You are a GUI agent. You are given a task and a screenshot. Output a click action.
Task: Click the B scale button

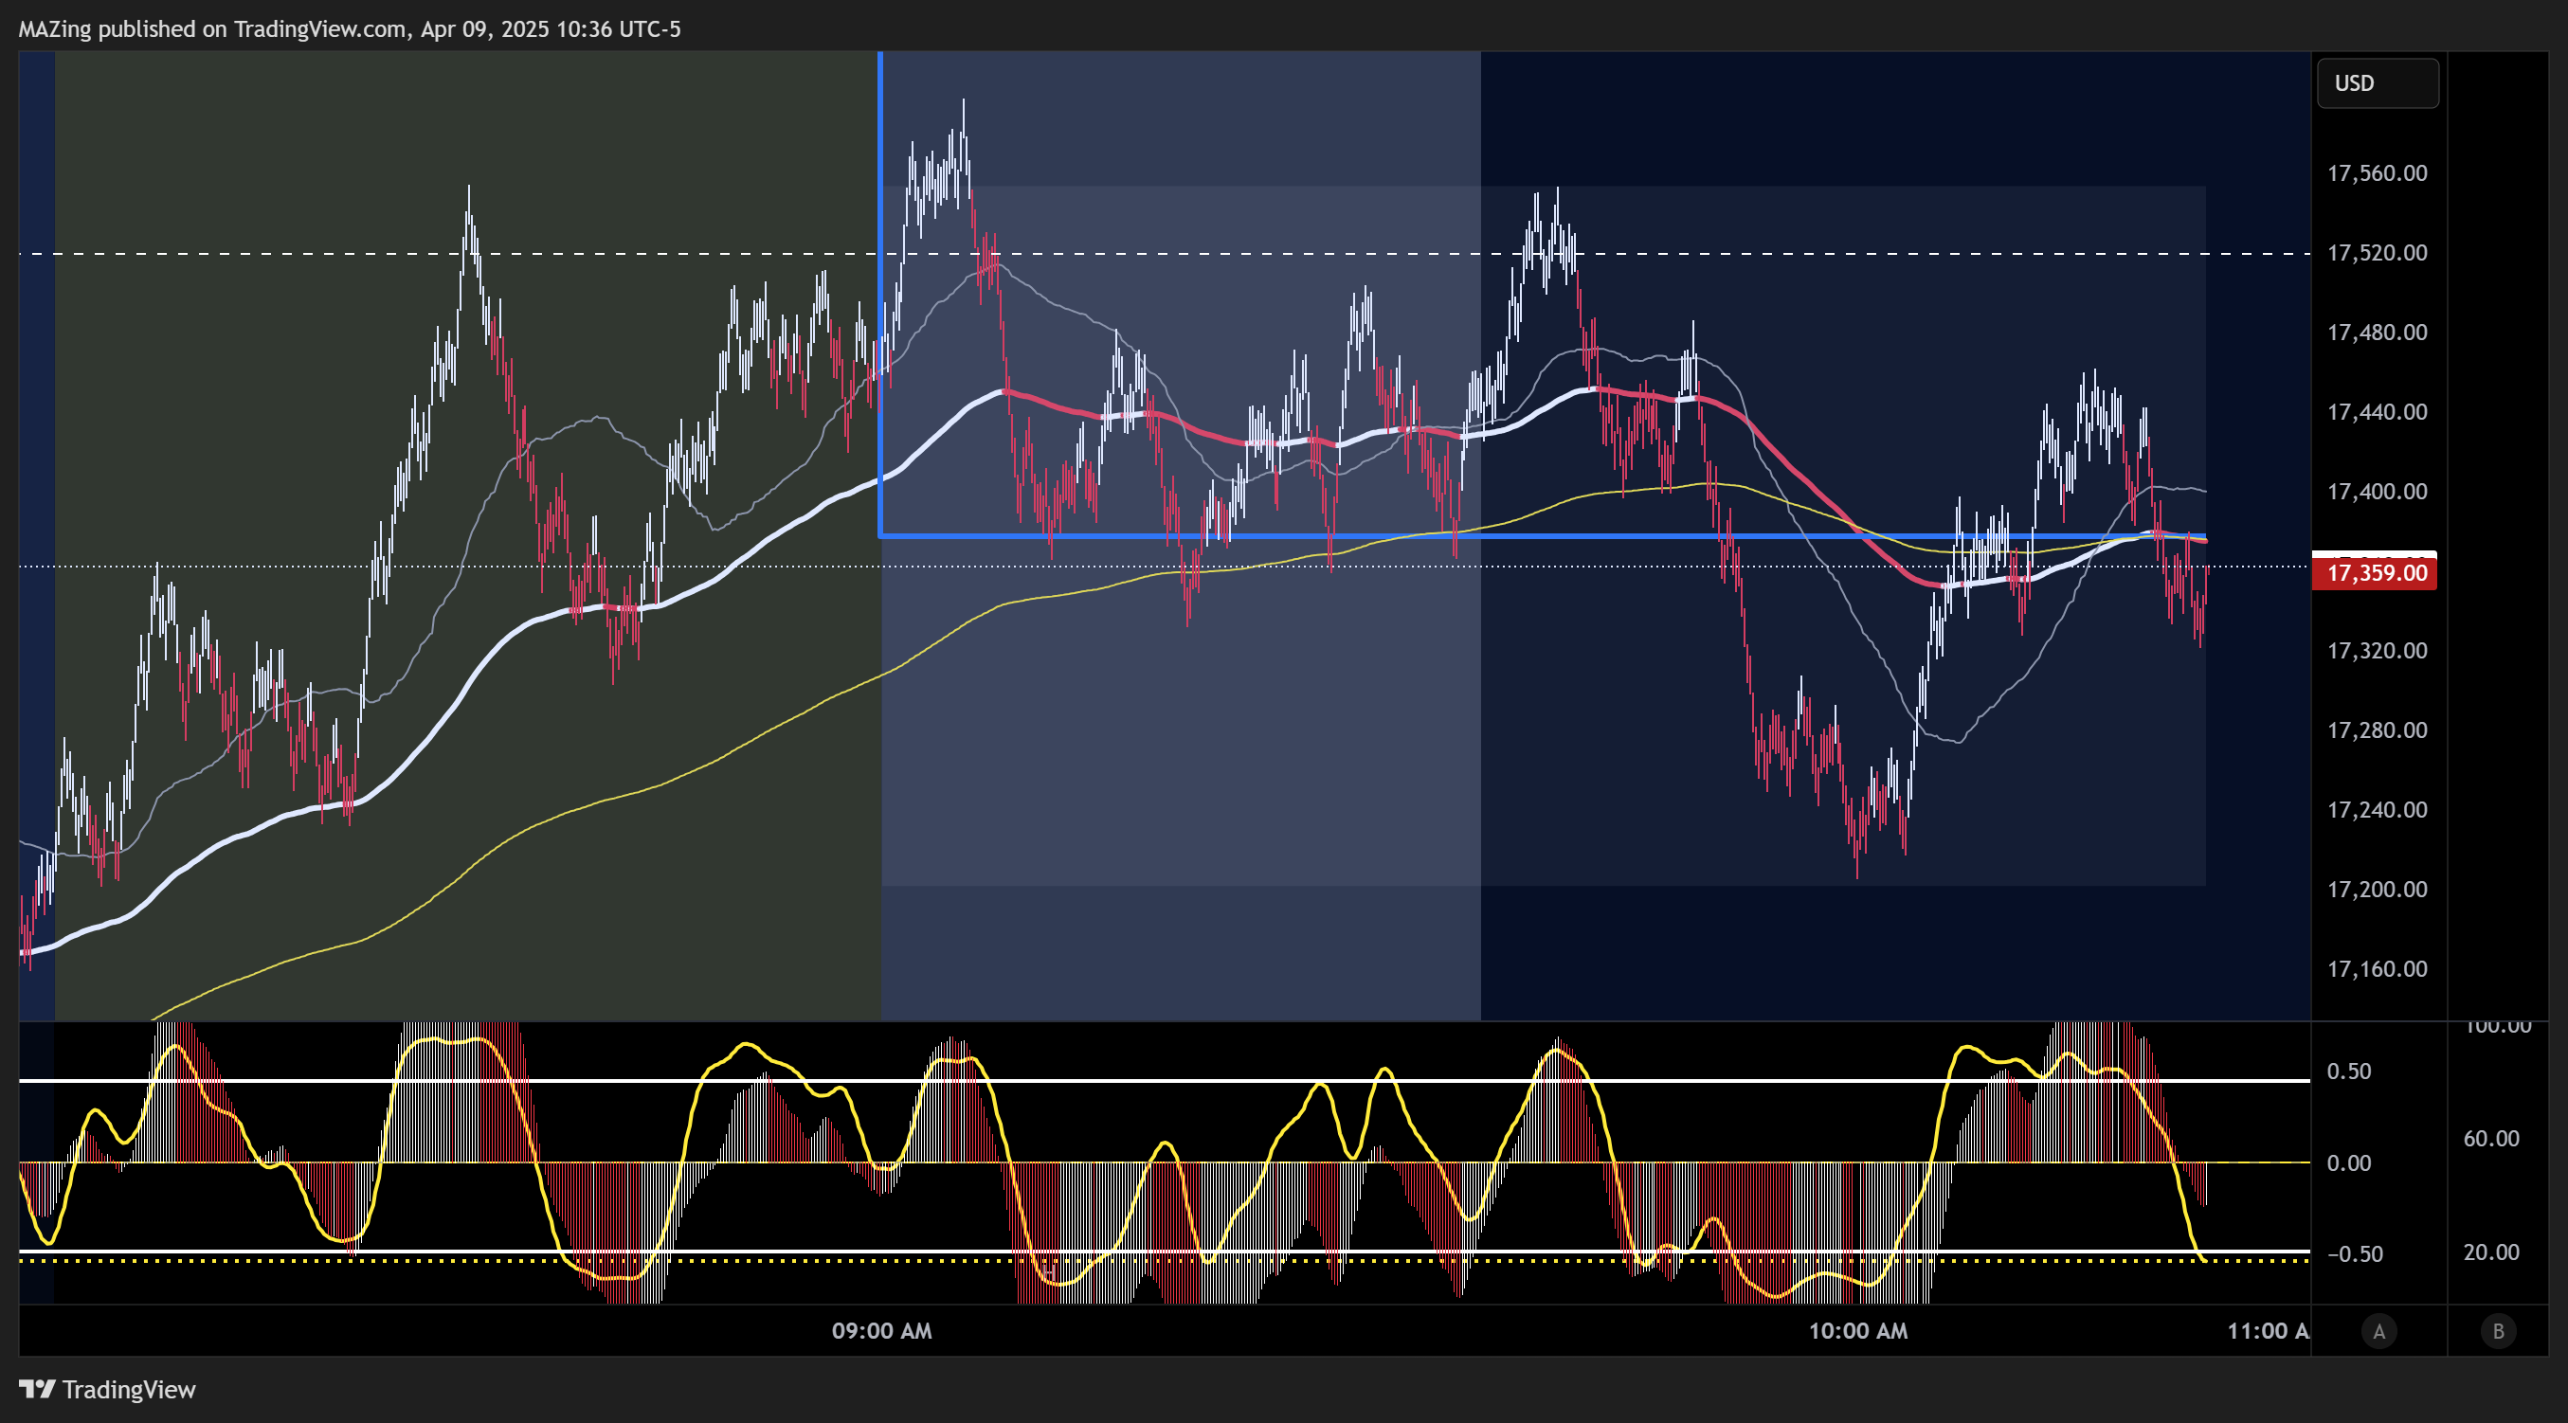tap(2498, 1331)
